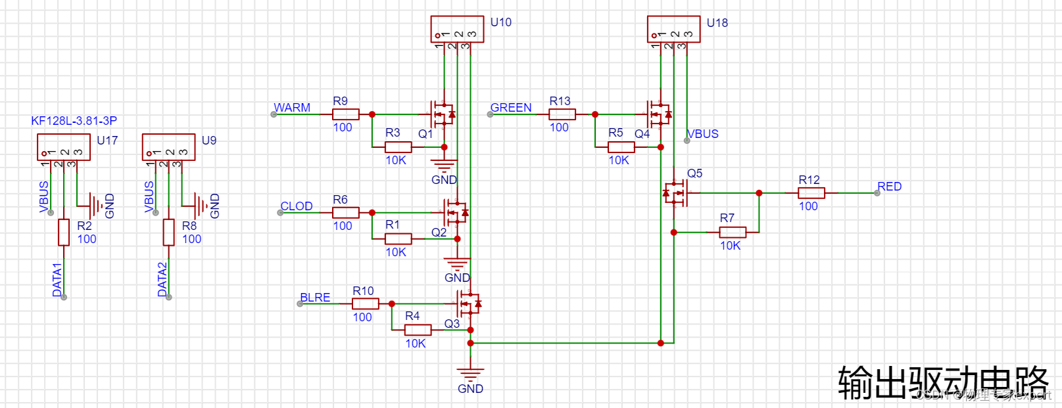Select the U17 connector symbol

[63, 147]
